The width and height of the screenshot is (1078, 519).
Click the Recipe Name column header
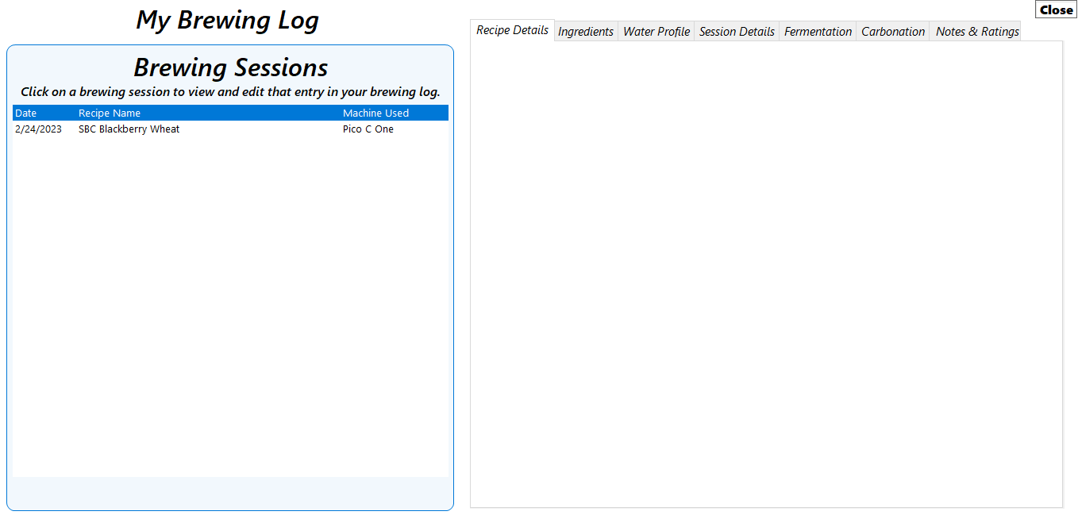pyautogui.click(x=109, y=112)
